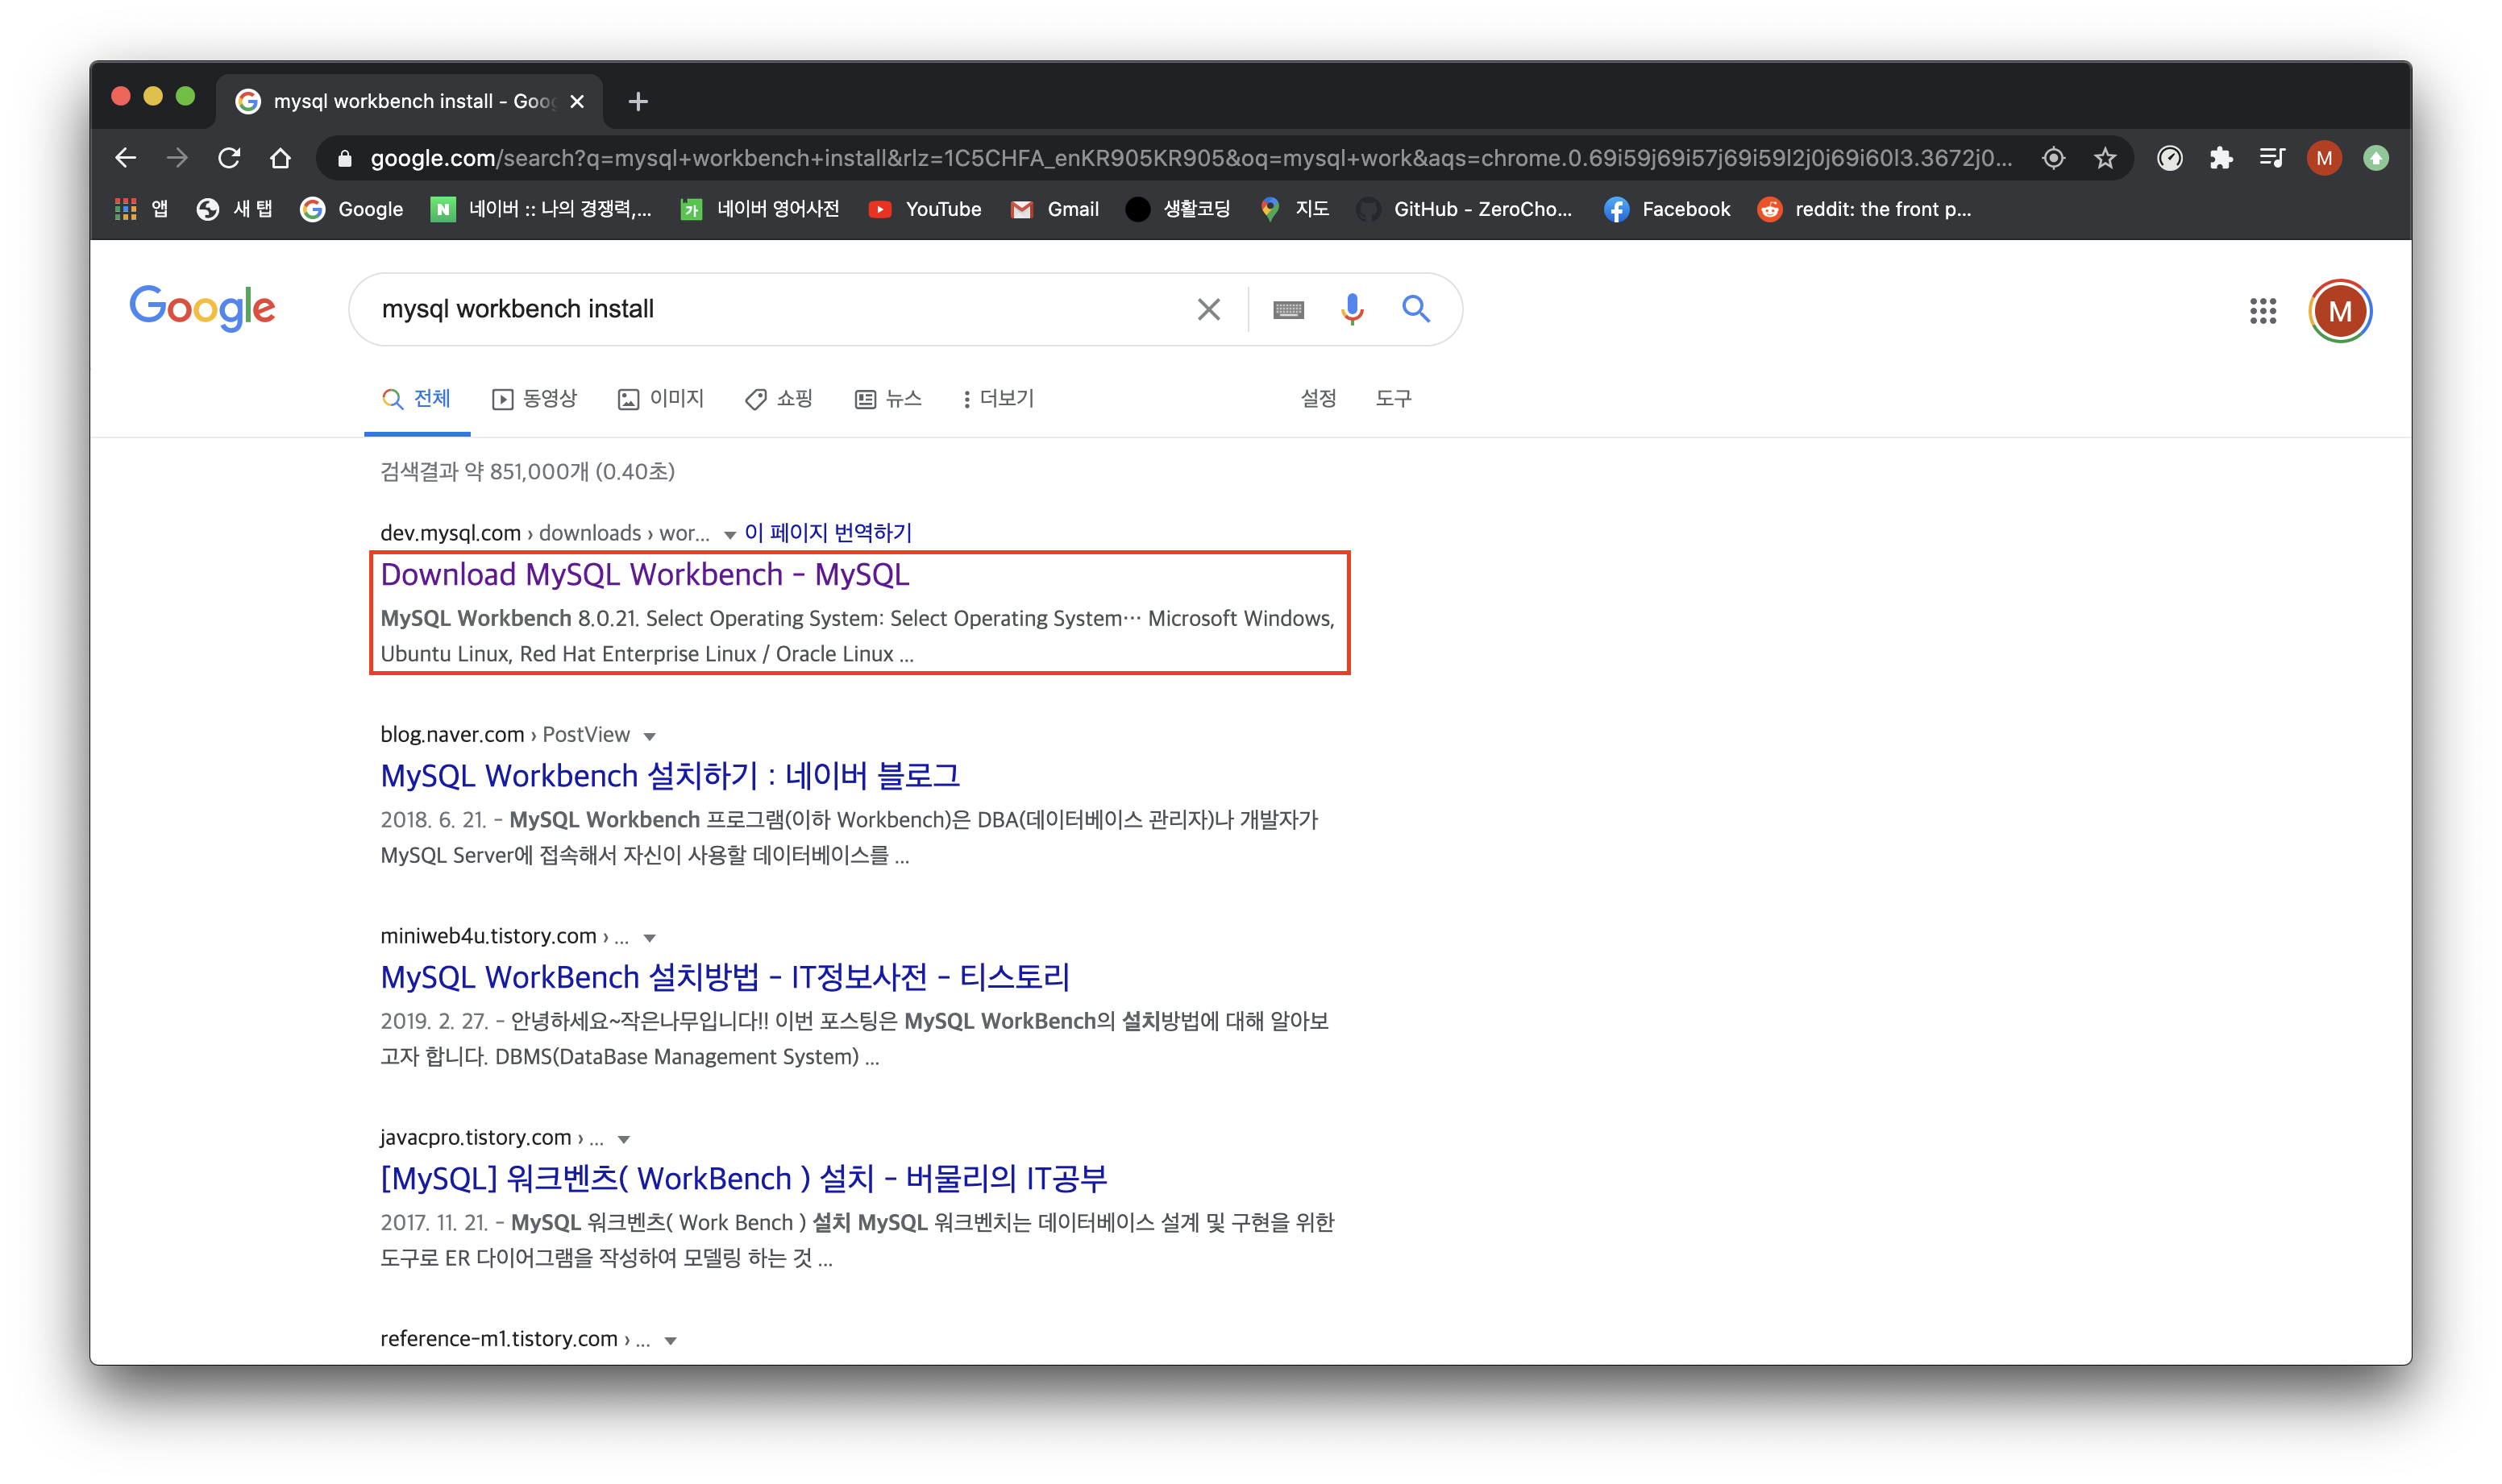Screen dimensions: 2502x1484
Task: Clear the search box with X
Action: coord(1208,310)
